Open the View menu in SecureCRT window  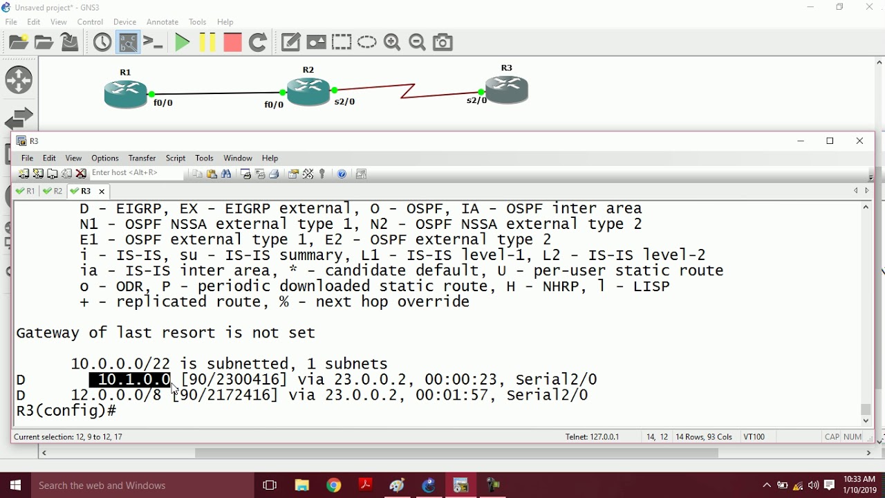tap(73, 158)
